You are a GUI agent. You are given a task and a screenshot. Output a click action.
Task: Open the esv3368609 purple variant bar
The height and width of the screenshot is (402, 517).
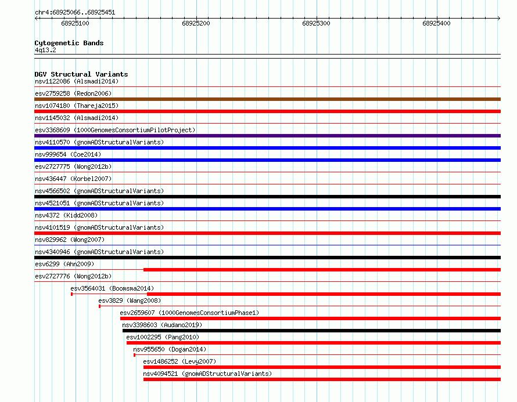coord(267,136)
